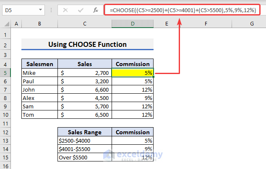Select the $4001-$5500 range cell
This screenshot has height=169, width=266.
85,149
